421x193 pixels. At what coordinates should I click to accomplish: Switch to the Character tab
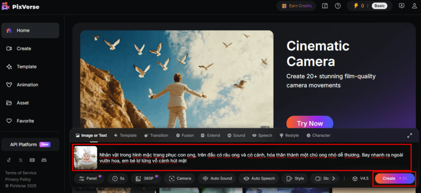click(x=318, y=136)
